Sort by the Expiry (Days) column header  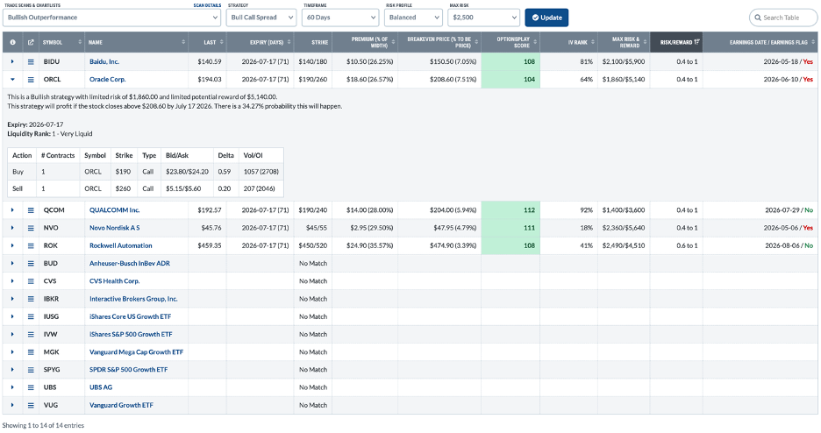click(x=261, y=42)
